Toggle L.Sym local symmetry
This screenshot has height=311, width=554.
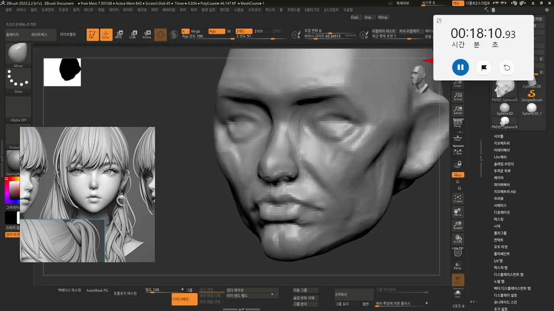[458, 150]
